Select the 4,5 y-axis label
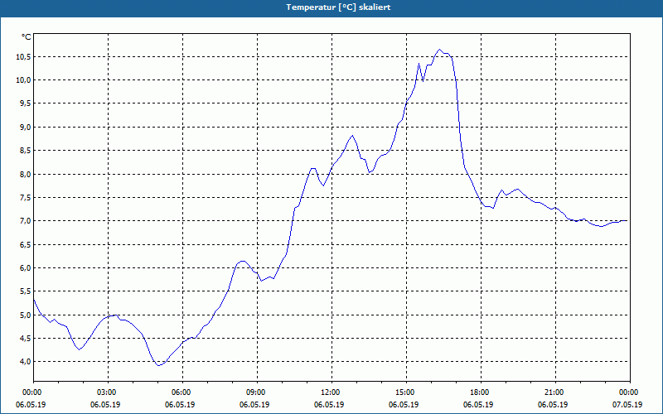The height and width of the screenshot is (414, 663). (x=25, y=339)
